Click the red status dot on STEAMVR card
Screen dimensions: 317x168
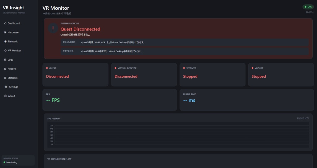click(x=184, y=68)
